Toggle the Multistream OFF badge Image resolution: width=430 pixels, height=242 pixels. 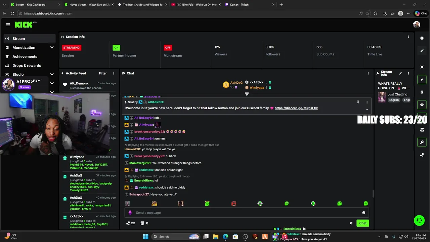click(168, 48)
